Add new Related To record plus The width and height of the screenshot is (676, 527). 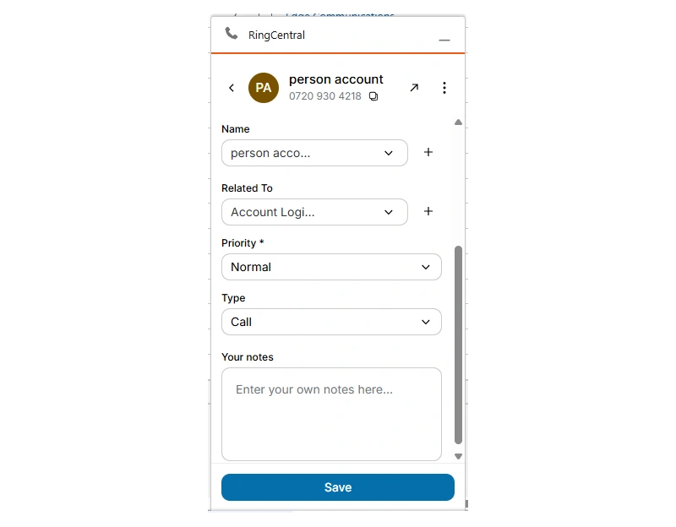(x=428, y=211)
